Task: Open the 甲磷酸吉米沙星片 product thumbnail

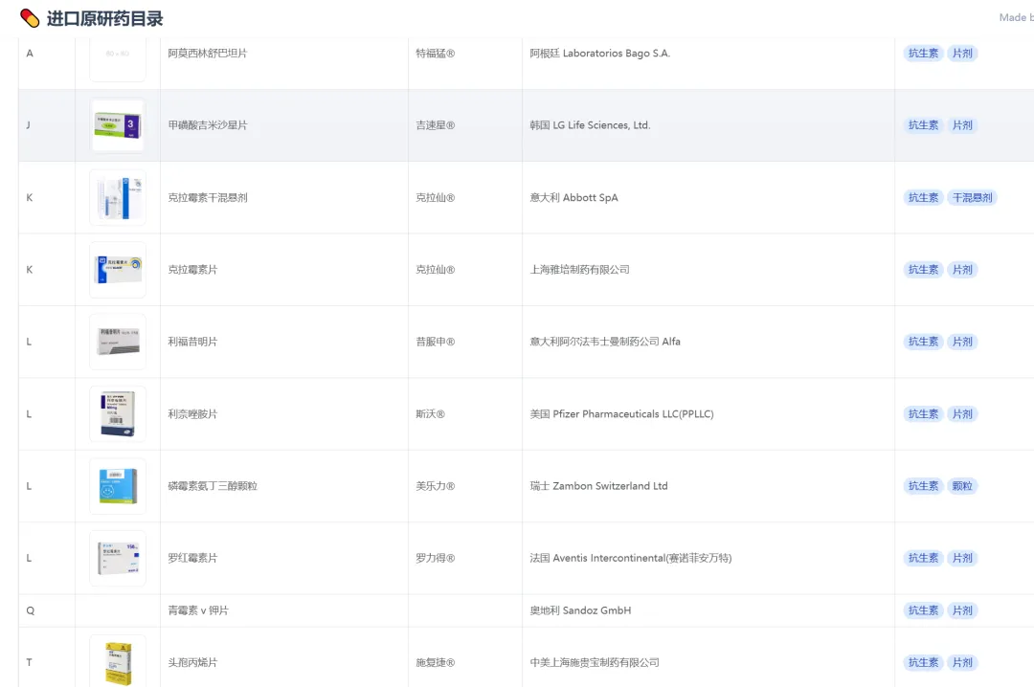Action: point(118,125)
